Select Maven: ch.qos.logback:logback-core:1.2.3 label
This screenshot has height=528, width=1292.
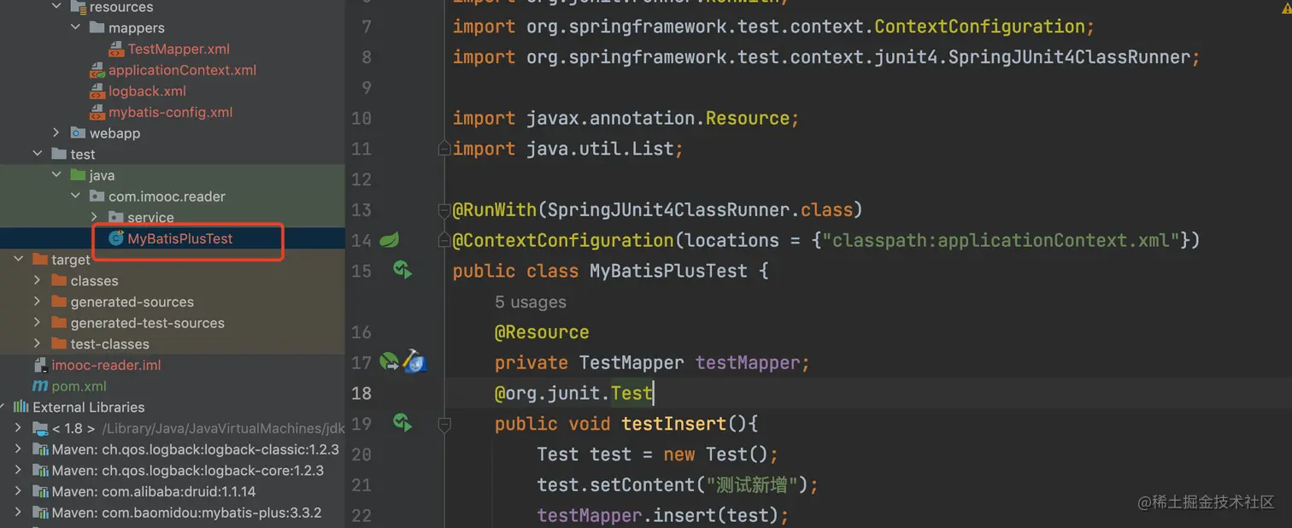(x=187, y=471)
